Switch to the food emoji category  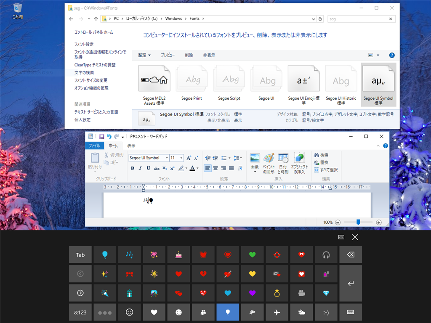pos(253,312)
